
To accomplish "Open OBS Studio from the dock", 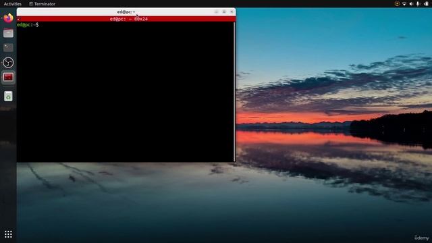I will 8,63.
